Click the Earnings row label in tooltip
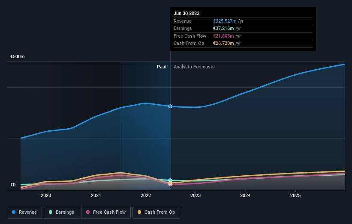Viewport: 352px width, 224px height. pyautogui.click(x=183, y=28)
